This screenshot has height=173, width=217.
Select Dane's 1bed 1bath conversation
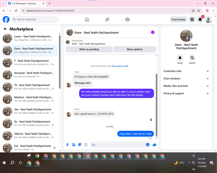tap(29, 51)
